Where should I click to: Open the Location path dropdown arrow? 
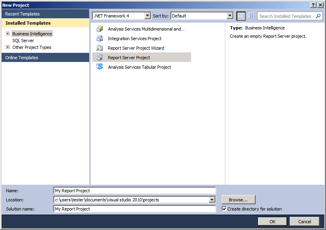tap(212, 200)
